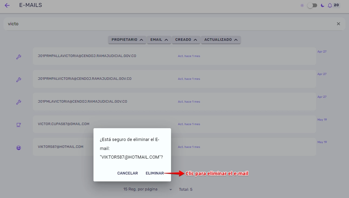Screen dimensions: 349x198
Task: Click CANCELAR in the delete dialog
Action: [x=127, y=173]
